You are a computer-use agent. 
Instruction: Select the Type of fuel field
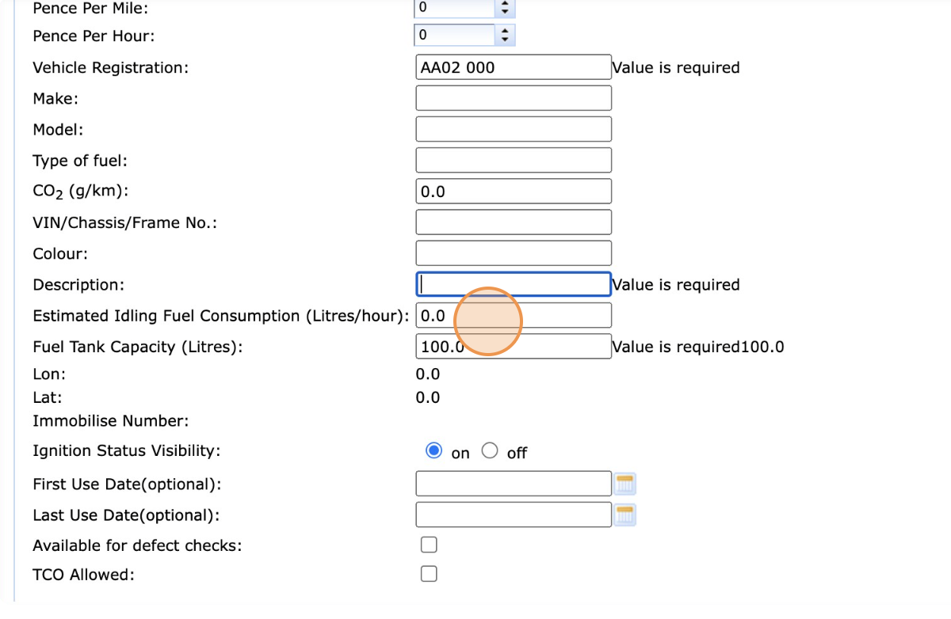(513, 160)
